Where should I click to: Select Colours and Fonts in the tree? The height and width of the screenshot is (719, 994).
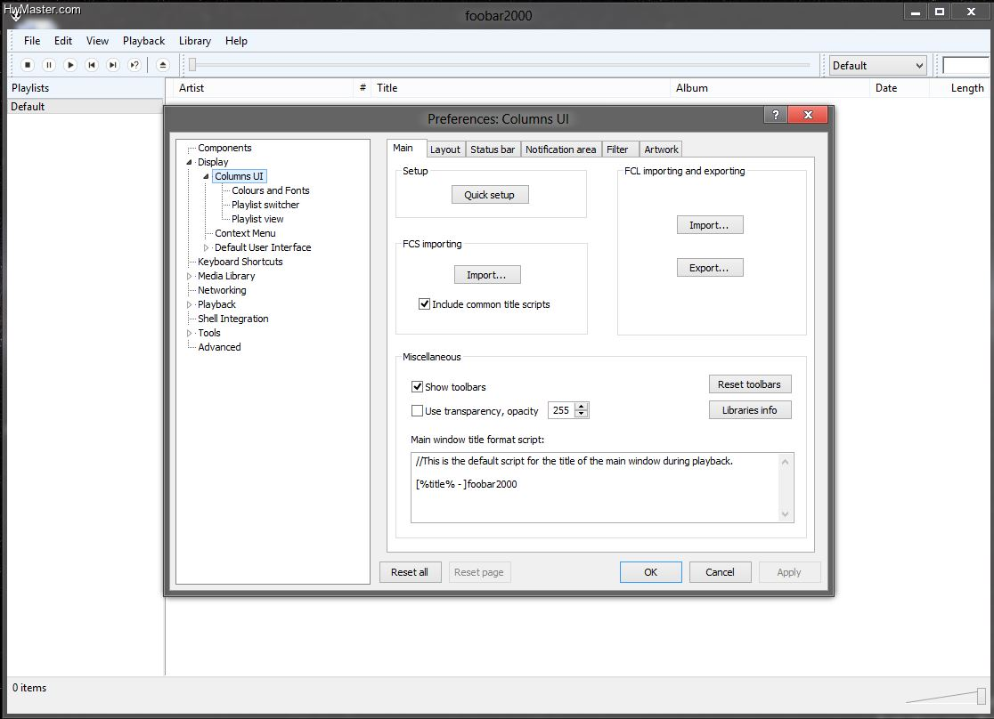(271, 190)
